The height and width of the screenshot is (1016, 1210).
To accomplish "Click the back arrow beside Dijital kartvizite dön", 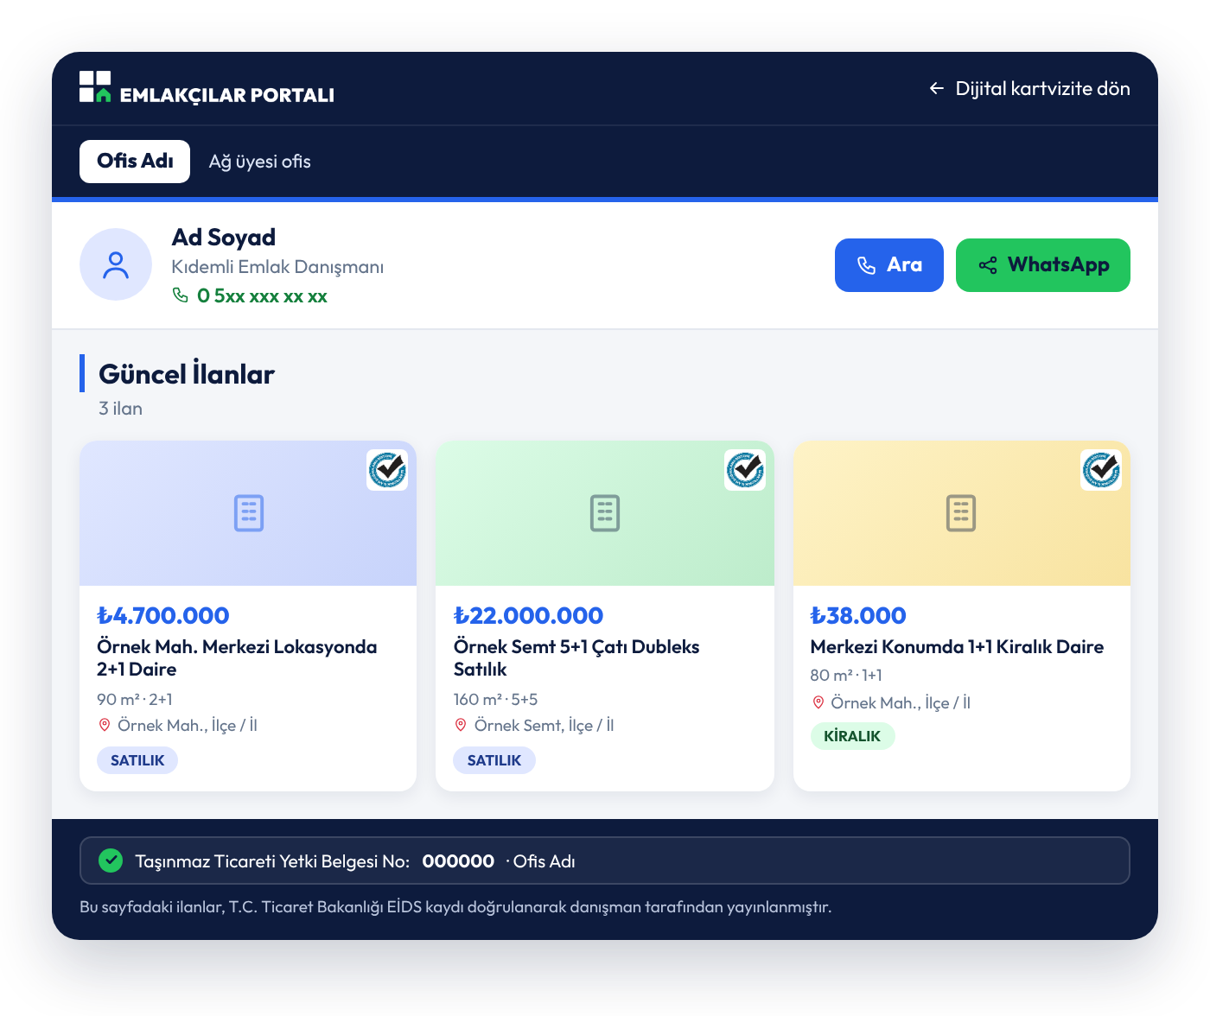I will click(936, 88).
